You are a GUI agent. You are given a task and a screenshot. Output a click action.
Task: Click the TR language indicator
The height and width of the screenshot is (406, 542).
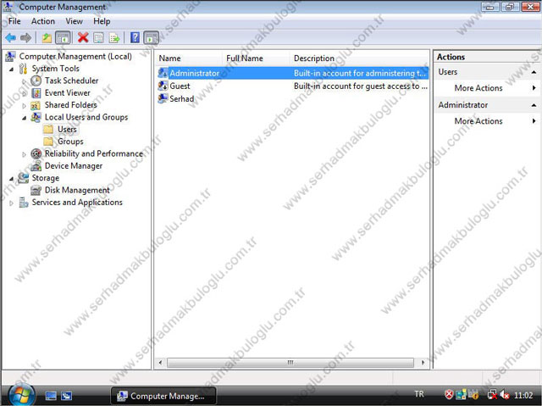[x=419, y=394]
